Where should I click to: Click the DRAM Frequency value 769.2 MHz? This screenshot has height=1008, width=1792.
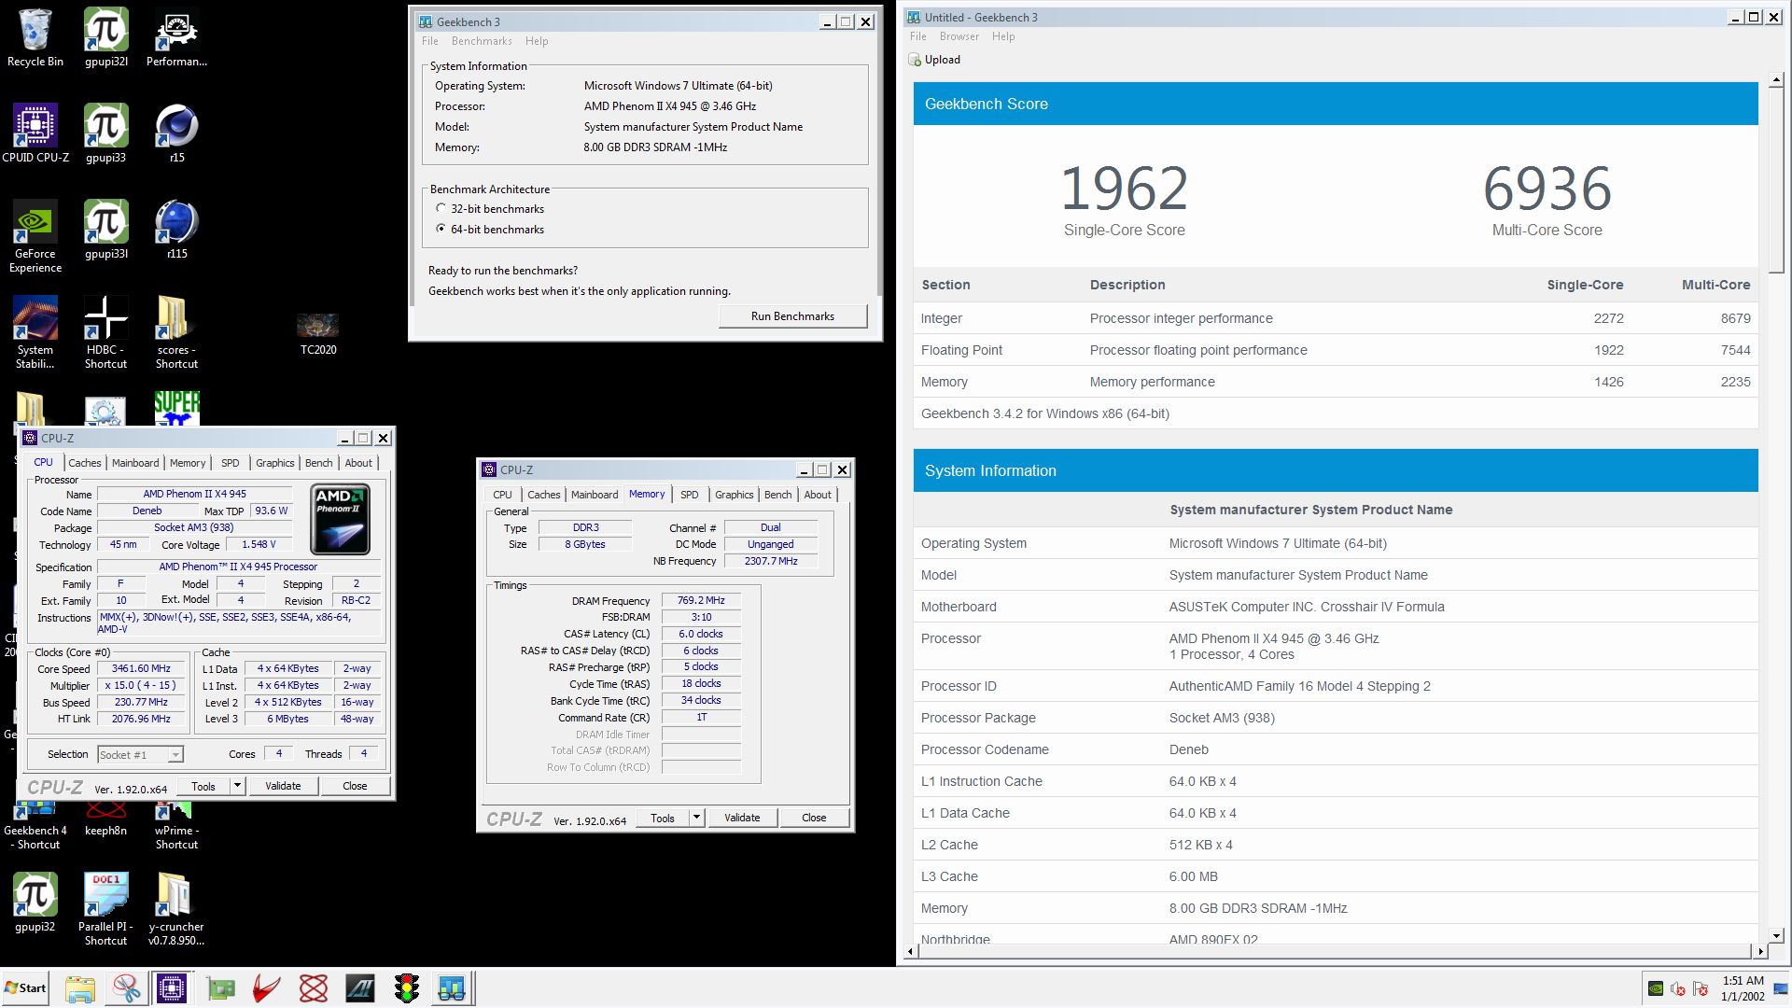click(x=701, y=600)
